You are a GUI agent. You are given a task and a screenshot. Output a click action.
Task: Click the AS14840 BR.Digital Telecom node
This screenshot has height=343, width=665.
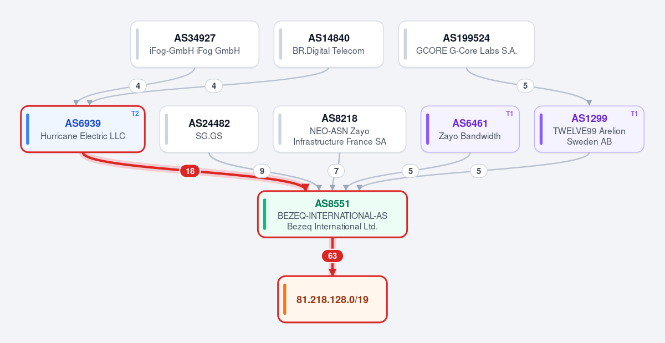point(329,44)
